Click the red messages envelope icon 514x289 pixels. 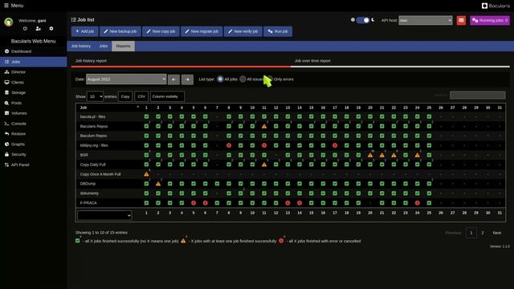coord(461,20)
